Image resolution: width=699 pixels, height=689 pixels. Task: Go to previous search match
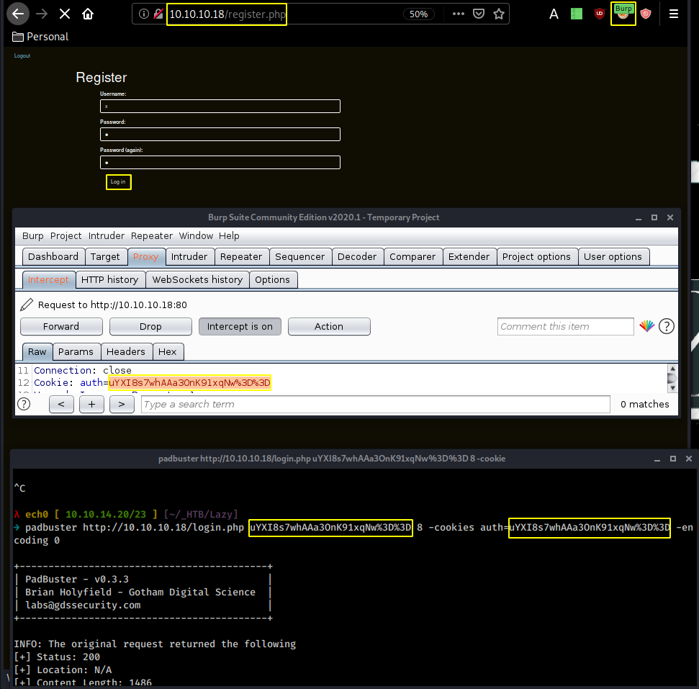pos(61,404)
